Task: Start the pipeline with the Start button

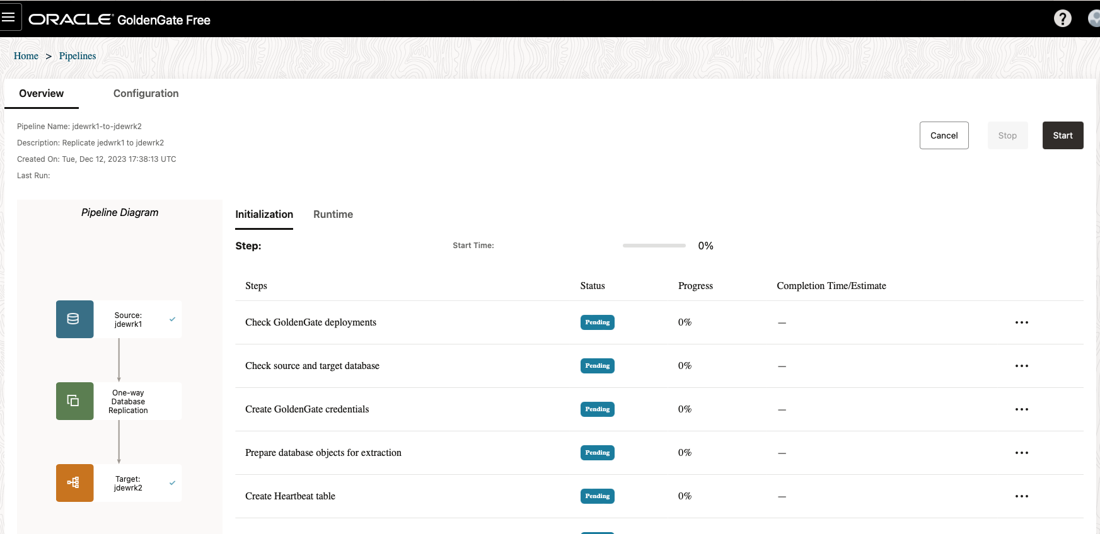Action: tap(1063, 135)
